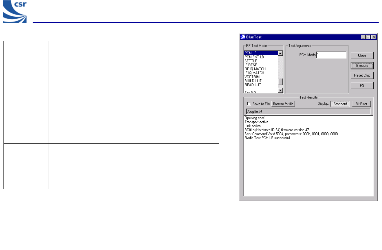
Task: Click the test mode list scroll-up arrow
Action: click(280, 53)
